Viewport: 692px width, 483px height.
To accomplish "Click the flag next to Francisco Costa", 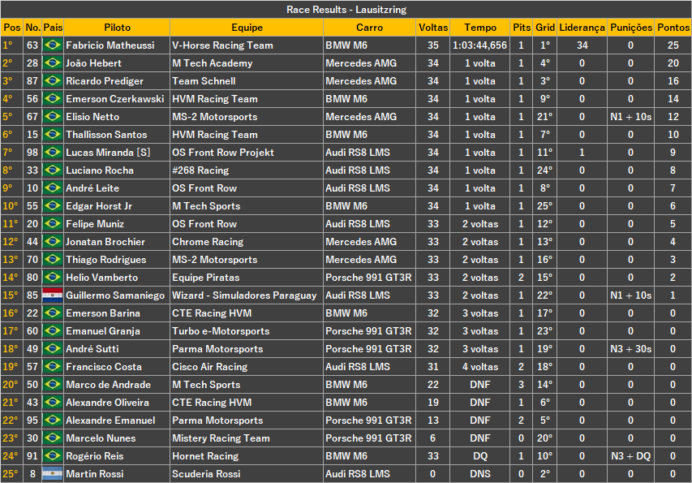I will pyautogui.click(x=53, y=367).
